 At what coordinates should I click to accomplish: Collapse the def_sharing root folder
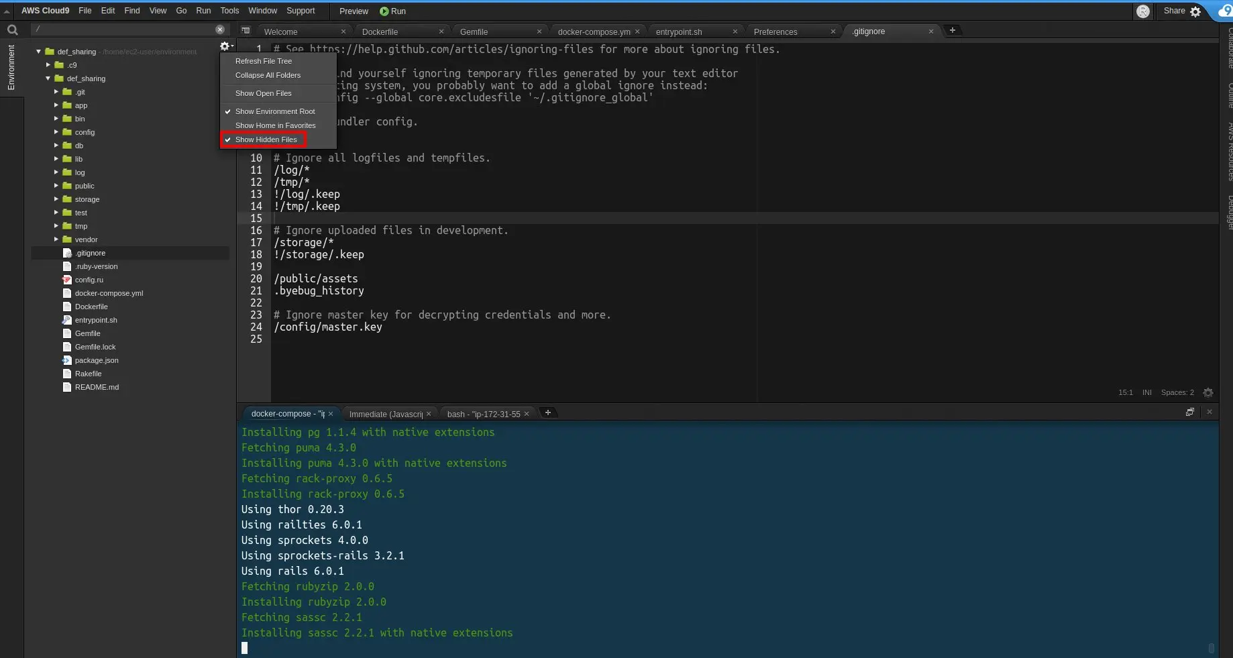39,52
